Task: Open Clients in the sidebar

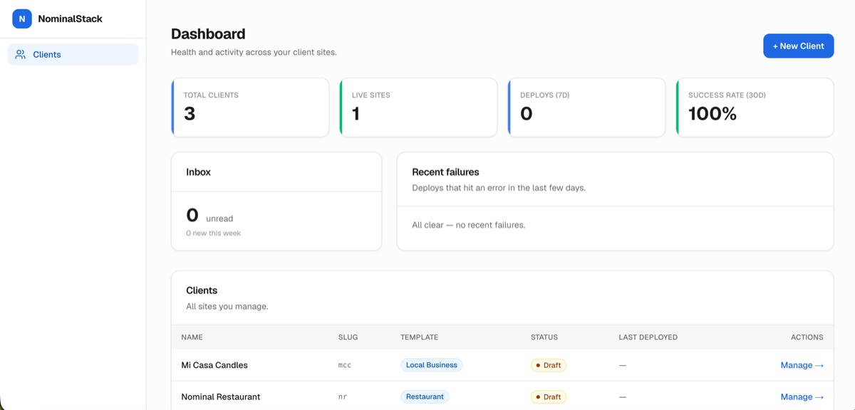Action: pos(73,55)
